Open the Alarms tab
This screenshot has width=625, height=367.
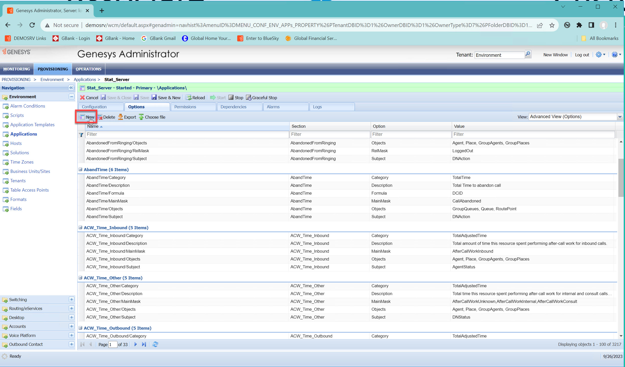click(x=286, y=107)
